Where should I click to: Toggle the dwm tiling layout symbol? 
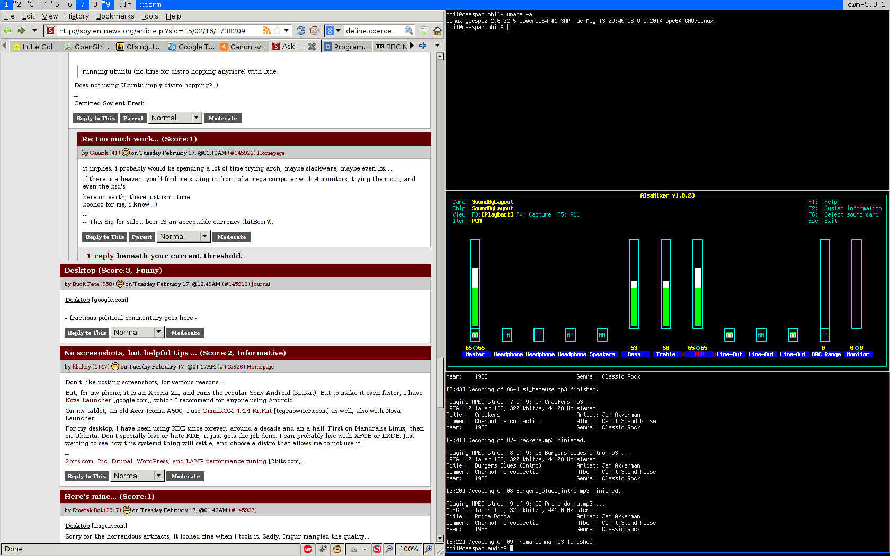(x=125, y=4)
